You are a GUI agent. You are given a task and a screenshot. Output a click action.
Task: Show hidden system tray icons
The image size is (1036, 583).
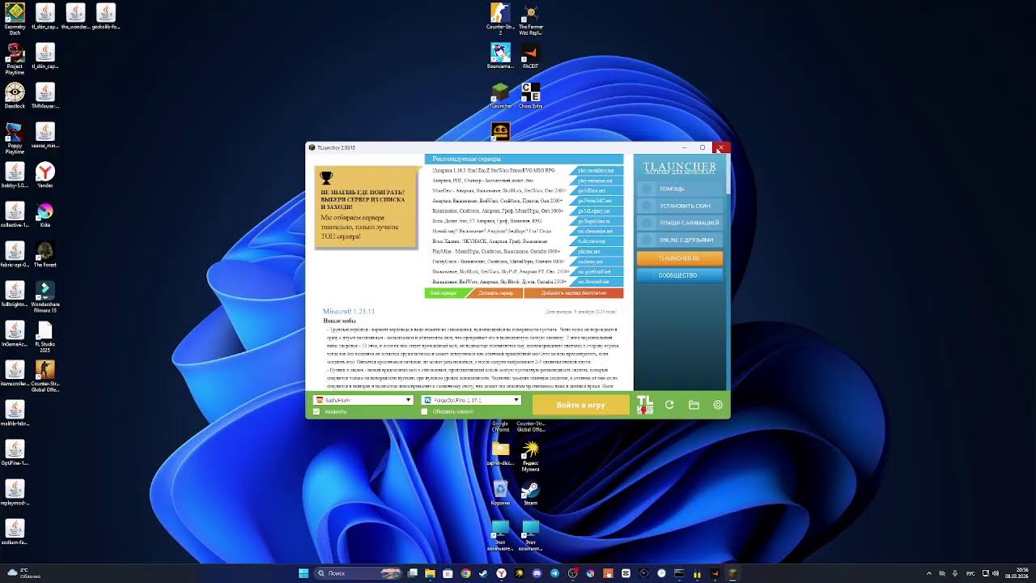coord(929,573)
